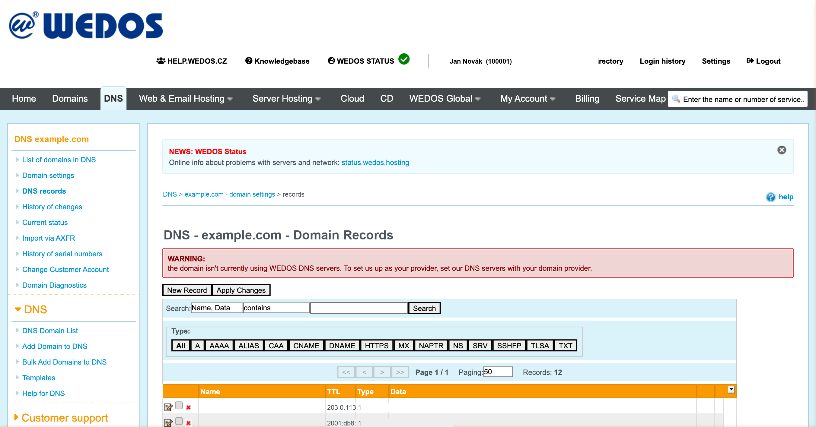Collapse the DNS section in the sidebar

click(18, 309)
